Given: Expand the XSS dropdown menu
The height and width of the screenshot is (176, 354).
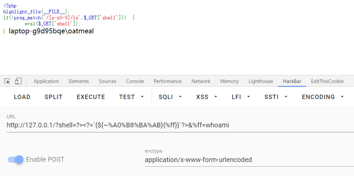Looking at the screenshot, I should [207, 97].
